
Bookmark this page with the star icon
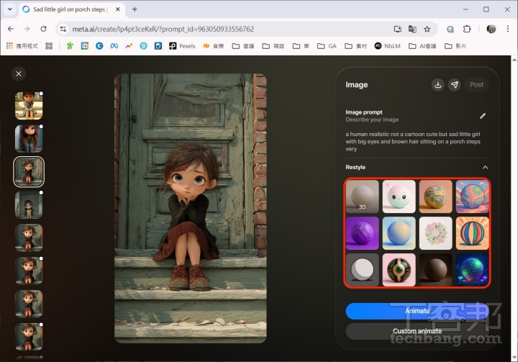coord(427,29)
